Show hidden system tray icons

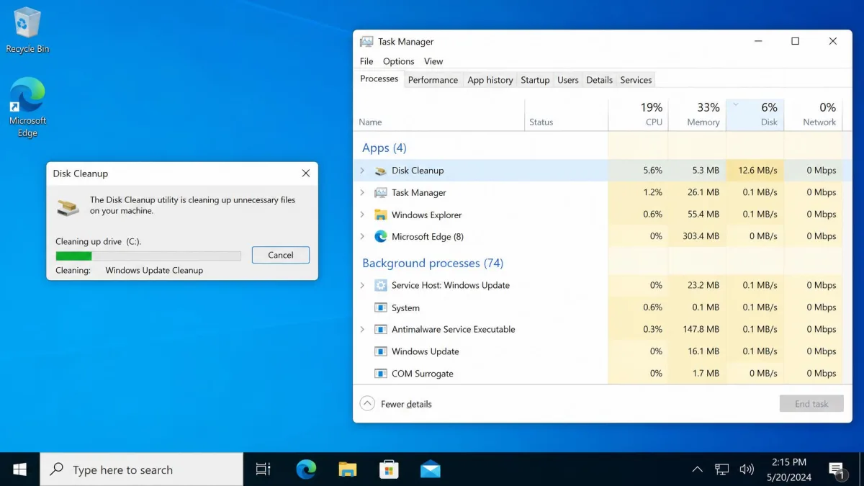point(697,469)
